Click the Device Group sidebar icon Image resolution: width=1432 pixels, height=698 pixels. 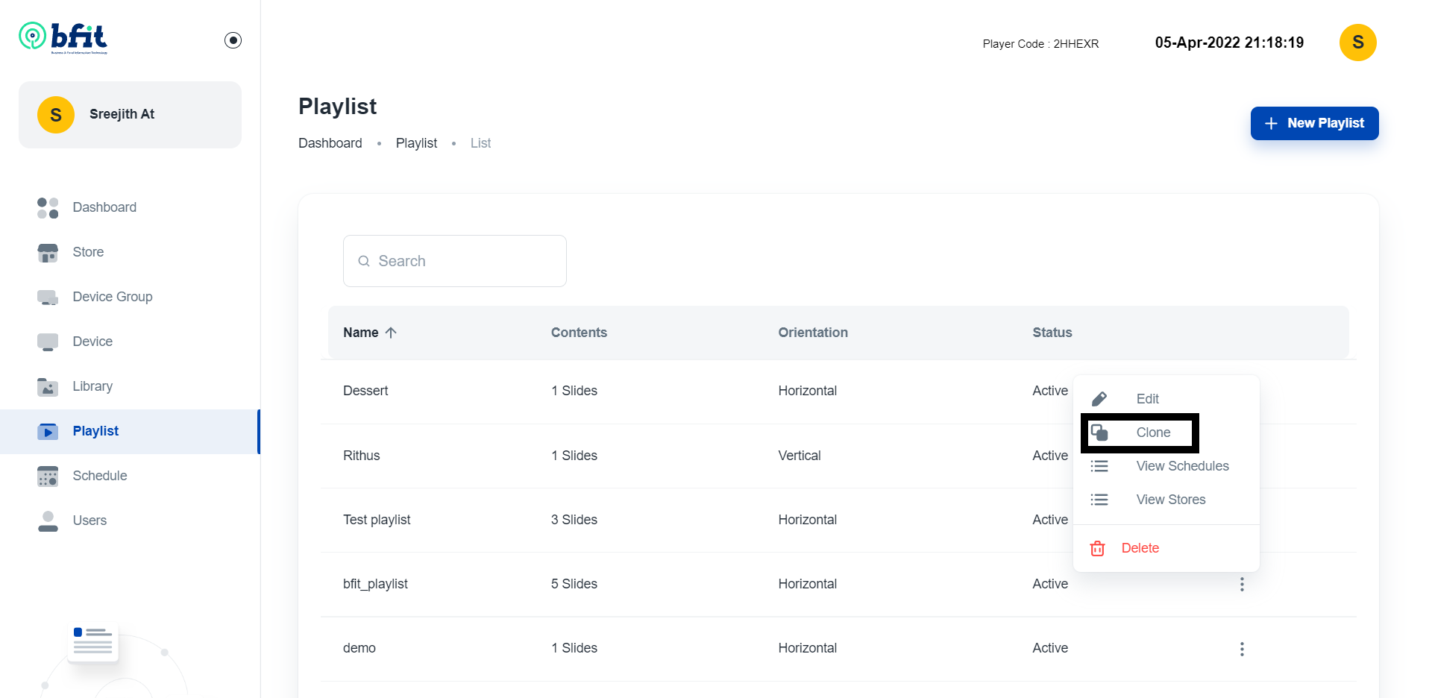(48, 298)
